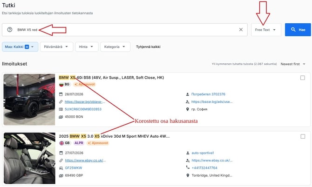Click the chain link icon beside the ebay.co.uk listing URL
The width and height of the screenshot is (312, 187).
pos(61,160)
